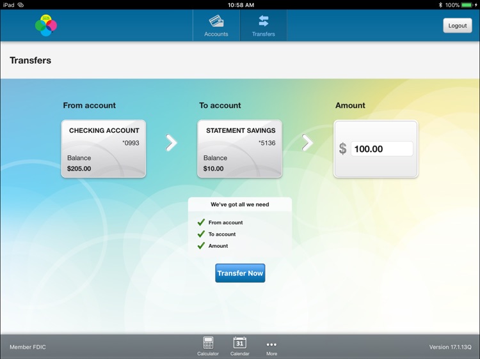Click the chevron after the From account card

pos(171,142)
